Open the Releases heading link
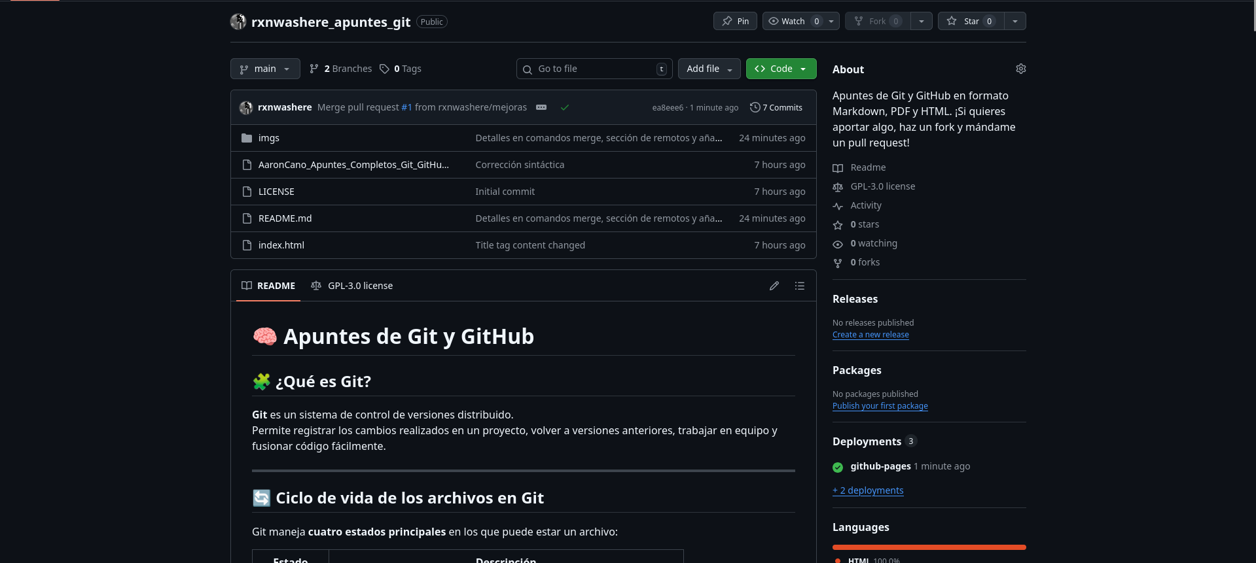The width and height of the screenshot is (1256, 563). (x=855, y=299)
